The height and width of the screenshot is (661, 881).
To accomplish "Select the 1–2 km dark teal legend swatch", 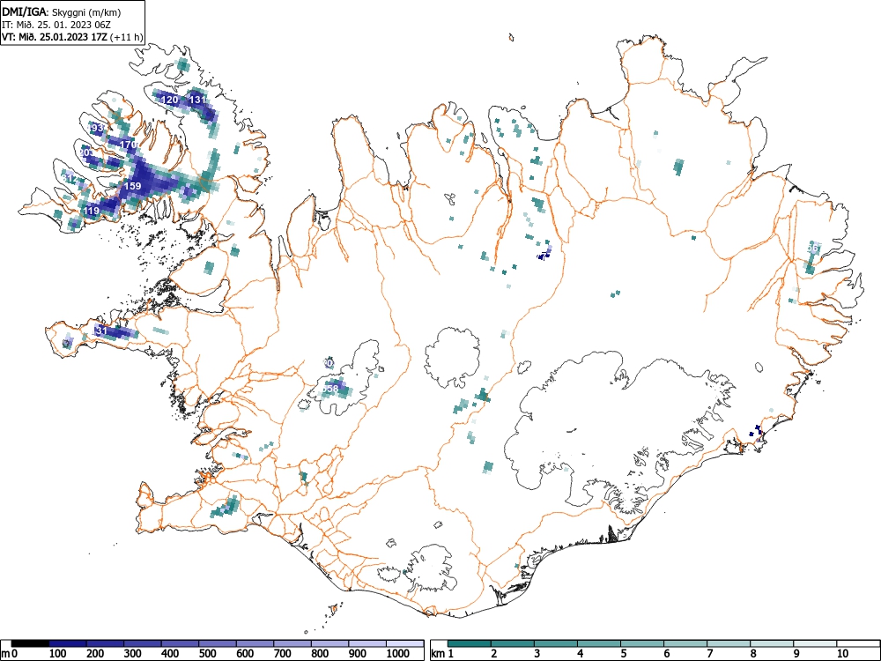I will coord(470,643).
